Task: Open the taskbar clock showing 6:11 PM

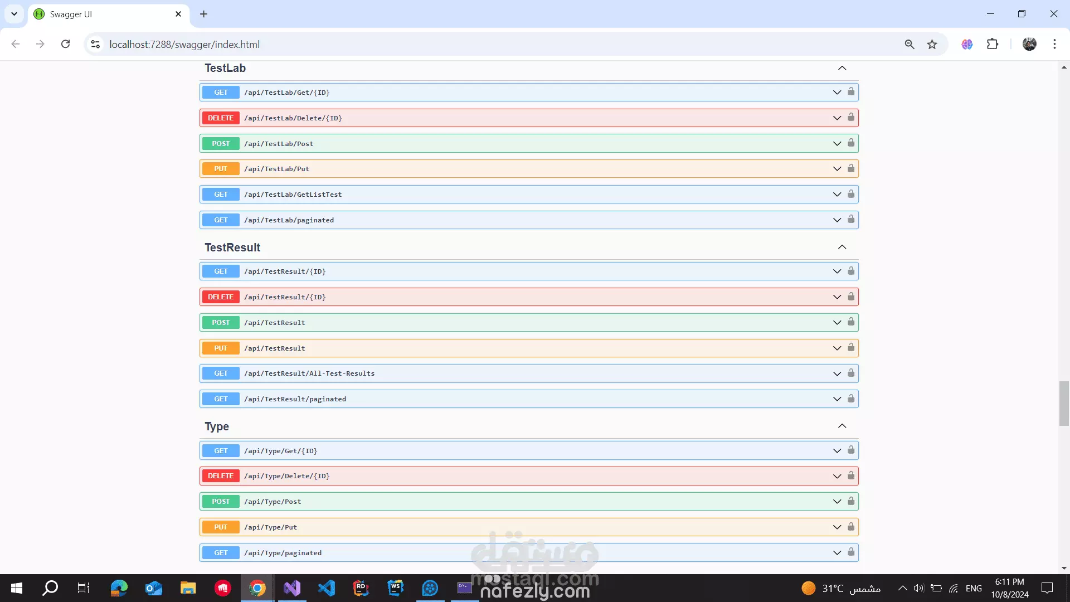Action: (1010, 588)
